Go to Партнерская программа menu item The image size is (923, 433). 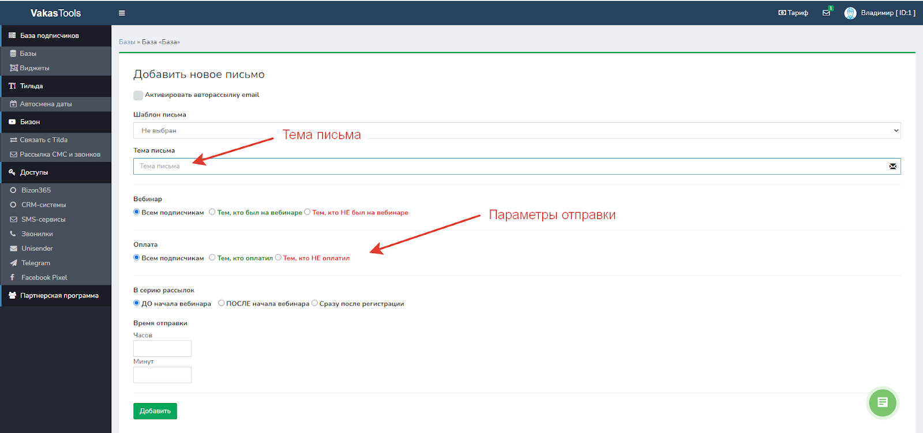[x=59, y=296]
